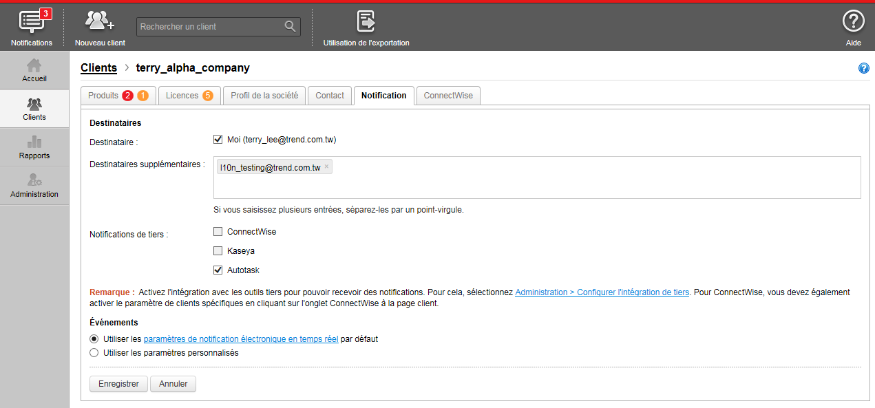
Task: Open the Profil de la société tab
Action: pyautogui.click(x=264, y=96)
